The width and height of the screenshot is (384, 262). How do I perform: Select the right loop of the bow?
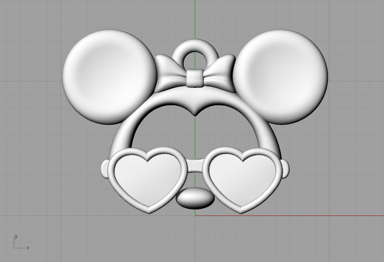(219, 73)
